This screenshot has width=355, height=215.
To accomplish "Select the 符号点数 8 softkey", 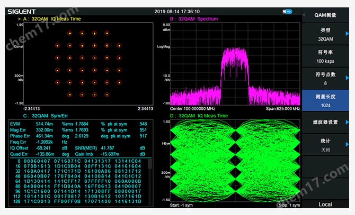I will (x=325, y=78).
